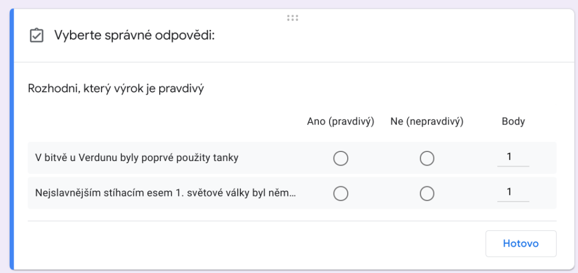Mark the Verdun tanks statement as Ano
Viewport: 578px width, 273px height.
click(x=340, y=158)
